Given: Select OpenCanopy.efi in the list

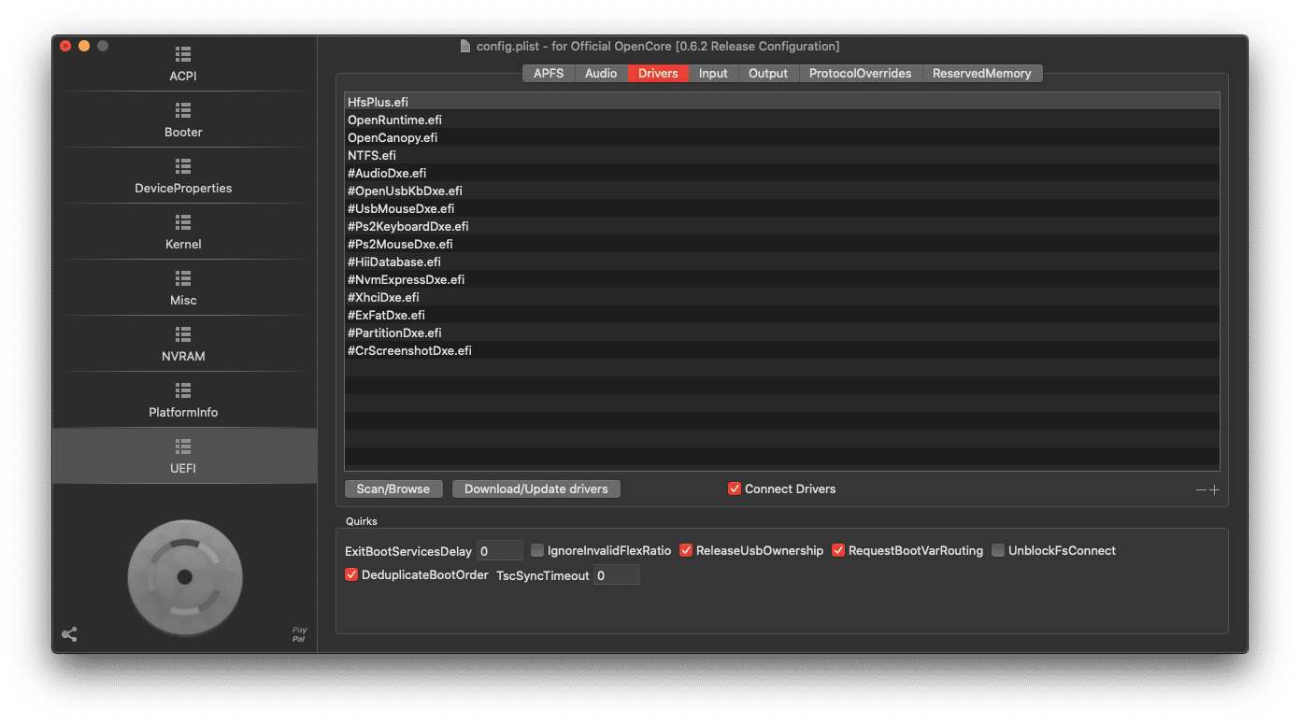Looking at the screenshot, I should [782, 137].
